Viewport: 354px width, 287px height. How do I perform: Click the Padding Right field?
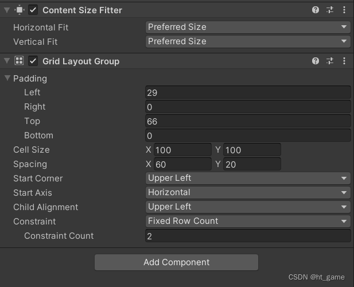click(248, 107)
